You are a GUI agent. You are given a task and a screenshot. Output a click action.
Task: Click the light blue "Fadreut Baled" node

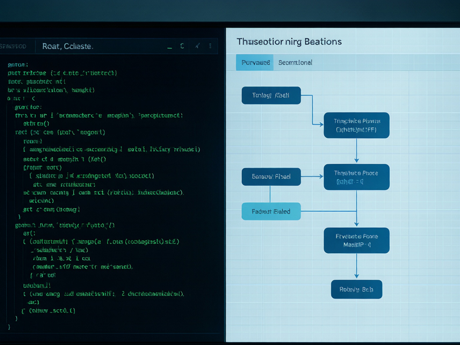click(x=271, y=211)
